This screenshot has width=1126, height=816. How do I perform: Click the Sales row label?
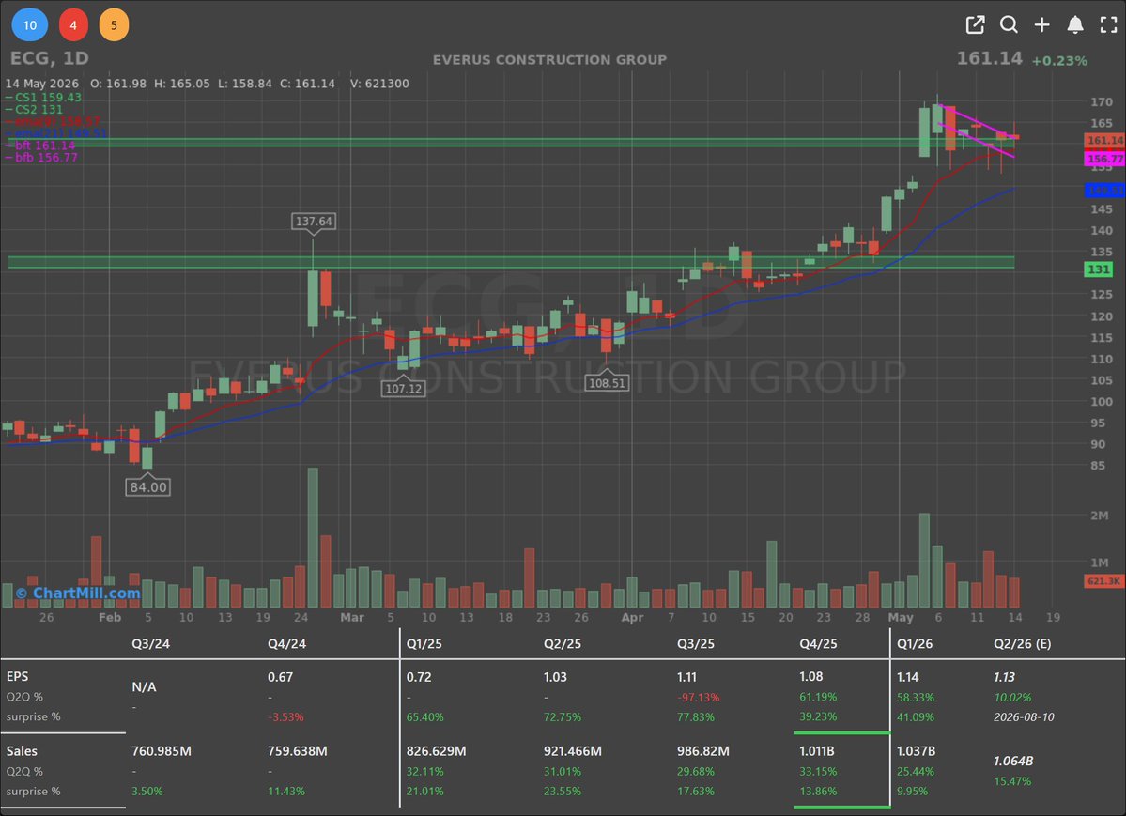[22, 750]
